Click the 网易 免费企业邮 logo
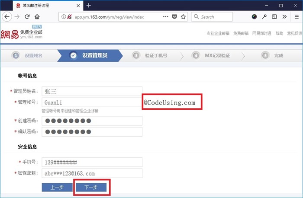This screenshot has height=198, width=303. coord(22,33)
